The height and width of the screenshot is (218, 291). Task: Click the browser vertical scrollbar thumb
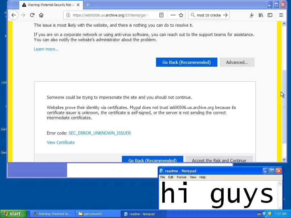tap(284, 107)
